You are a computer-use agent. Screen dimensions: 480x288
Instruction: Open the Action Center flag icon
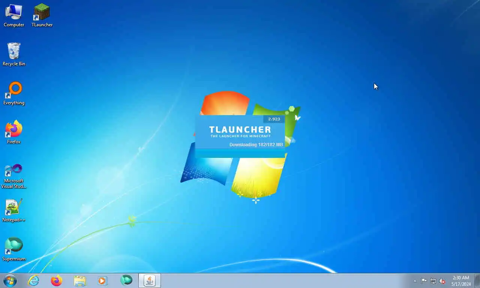pos(424,281)
